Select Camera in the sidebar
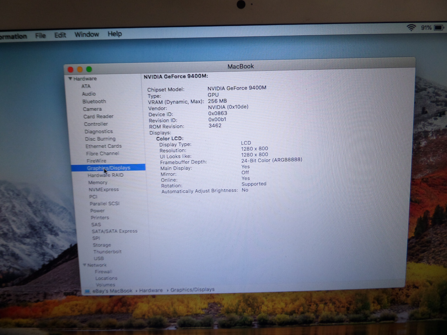Screen dimensions: 447x335 (92, 109)
